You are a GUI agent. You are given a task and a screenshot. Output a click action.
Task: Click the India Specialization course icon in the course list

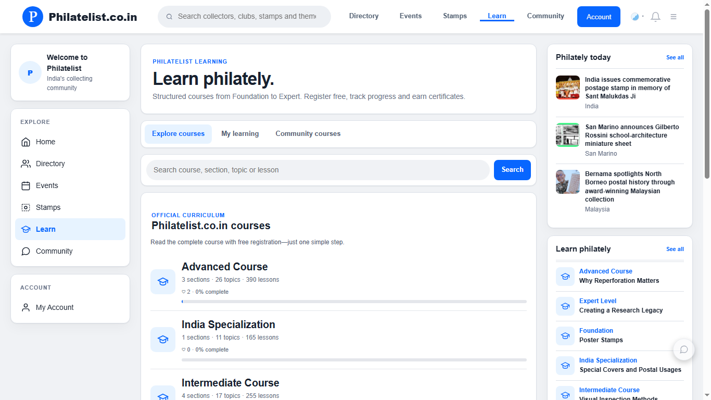pos(163,340)
